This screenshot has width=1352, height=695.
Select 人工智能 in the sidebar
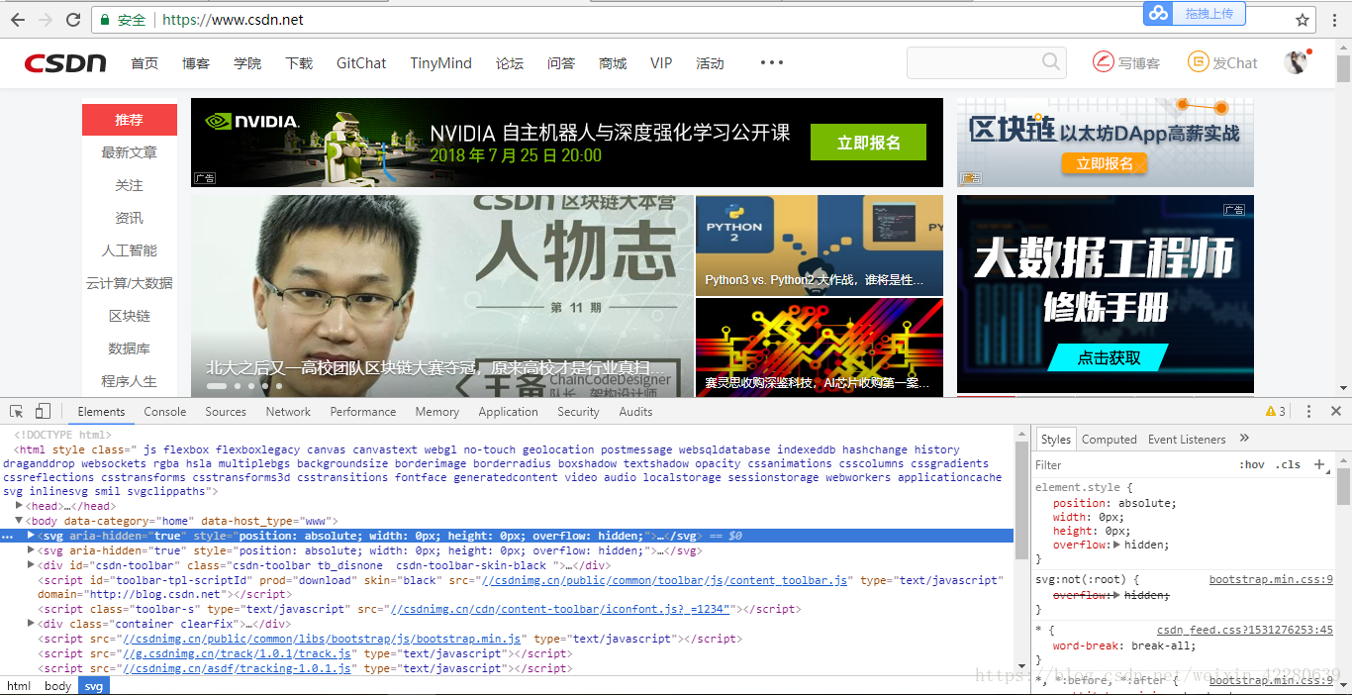pyautogui.click(x=130, y=250)
